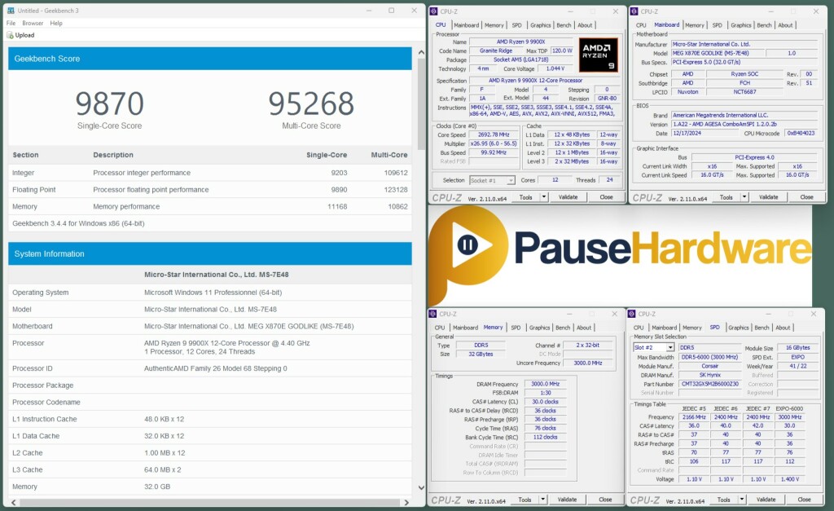The height and width of the screenshot is (511, 834).
Task: Click the DRAM Frequency field in Timings
Action: click(545, 384)
